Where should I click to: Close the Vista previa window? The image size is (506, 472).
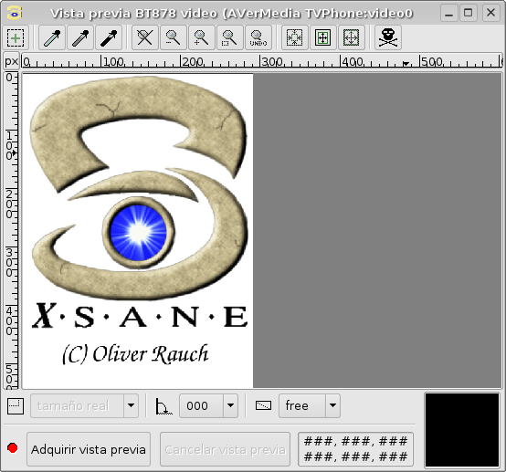point(490,13)
